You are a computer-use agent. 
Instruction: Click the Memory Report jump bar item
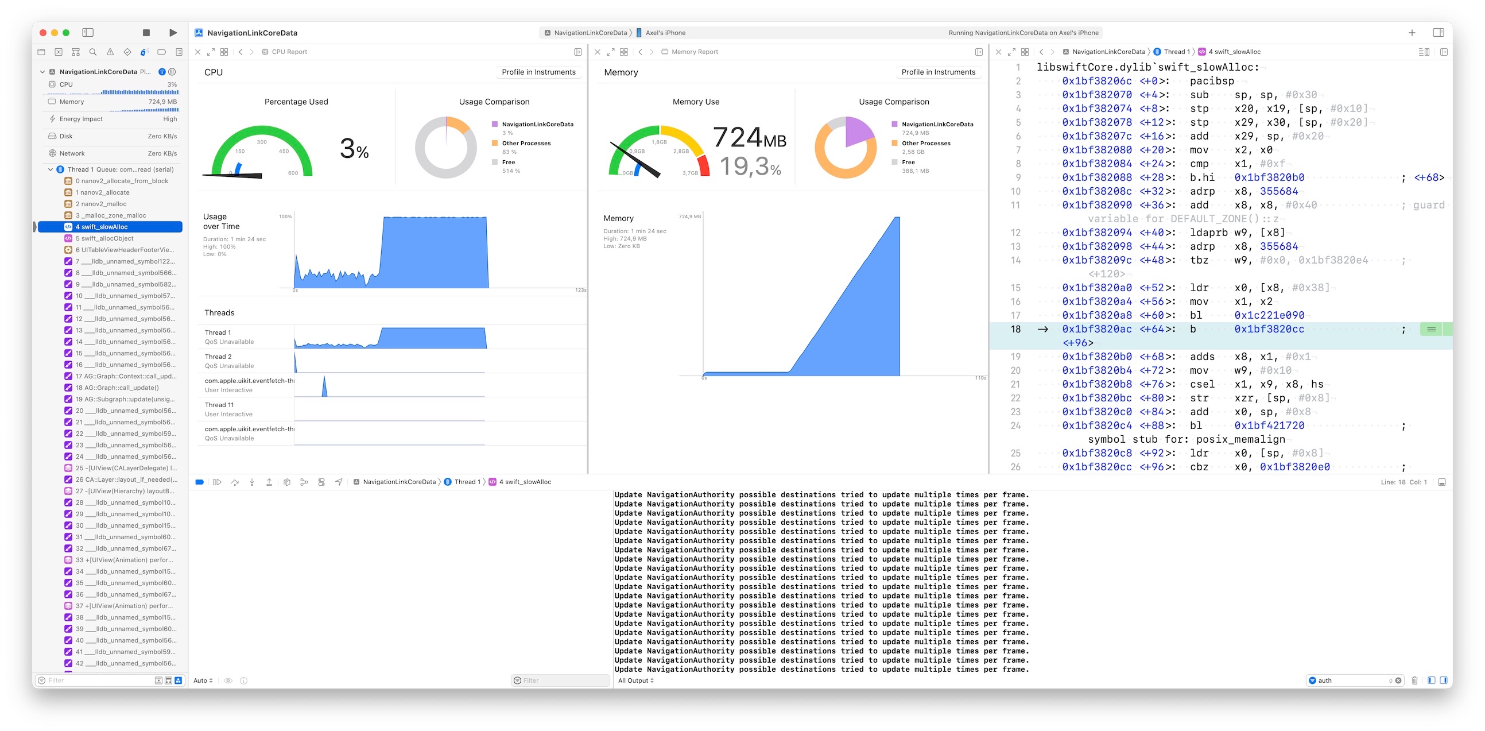tap(689, 52)
